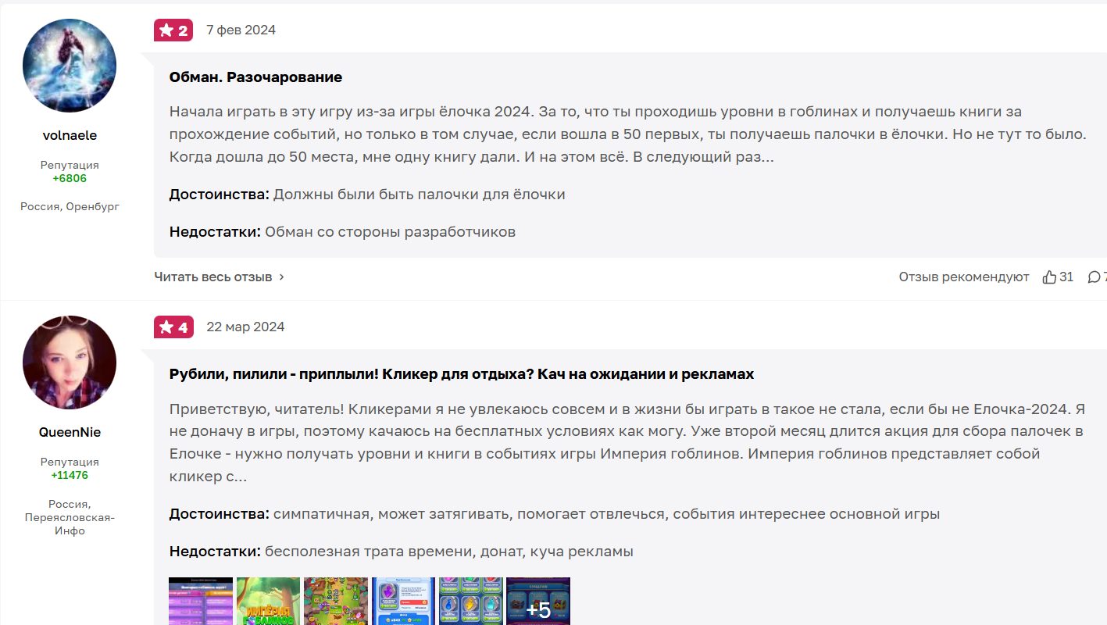This screenshot has width=1107, height=625.
Task: Open comments via the speech bubble icon
Action: click(x=1094, y=277)
